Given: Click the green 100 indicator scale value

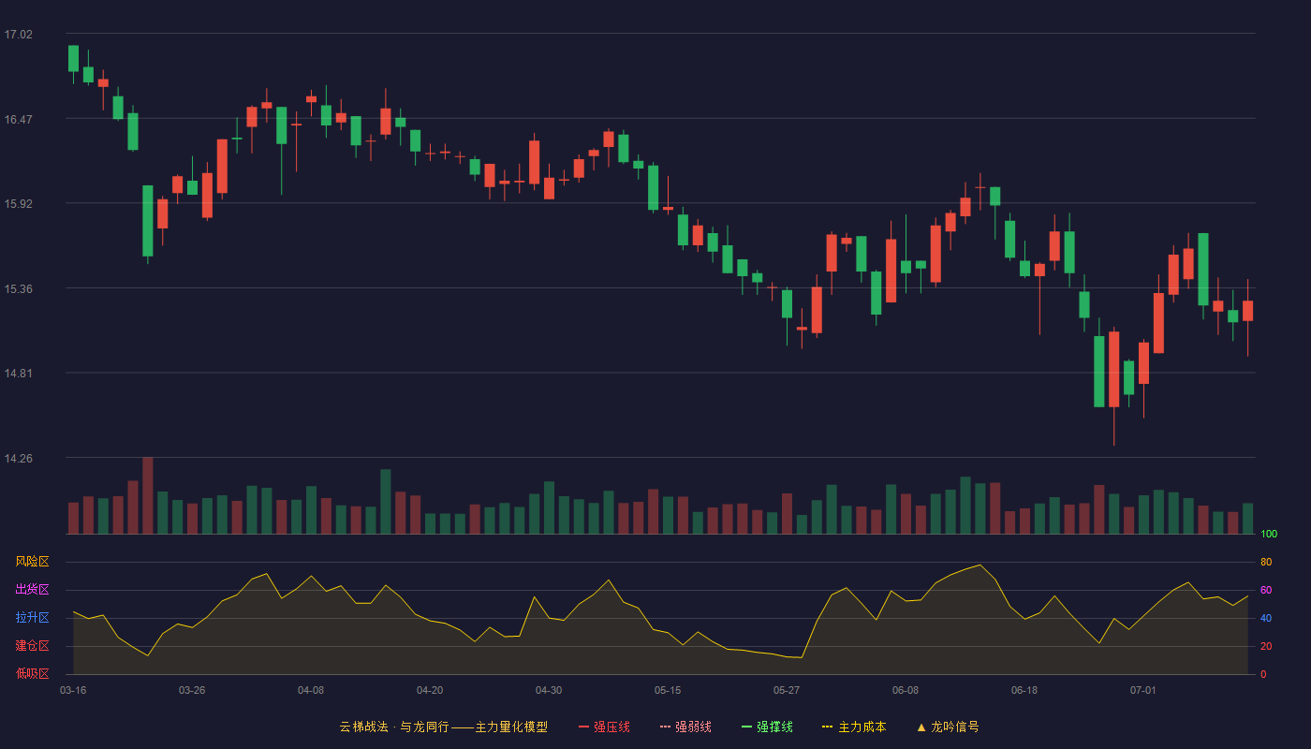Looking at the screenshot, I should [1269, 535].
